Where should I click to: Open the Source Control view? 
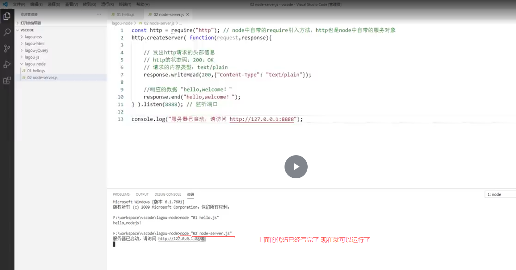point(7,48)
